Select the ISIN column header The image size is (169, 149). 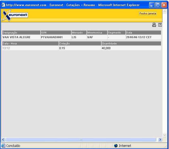55,33
